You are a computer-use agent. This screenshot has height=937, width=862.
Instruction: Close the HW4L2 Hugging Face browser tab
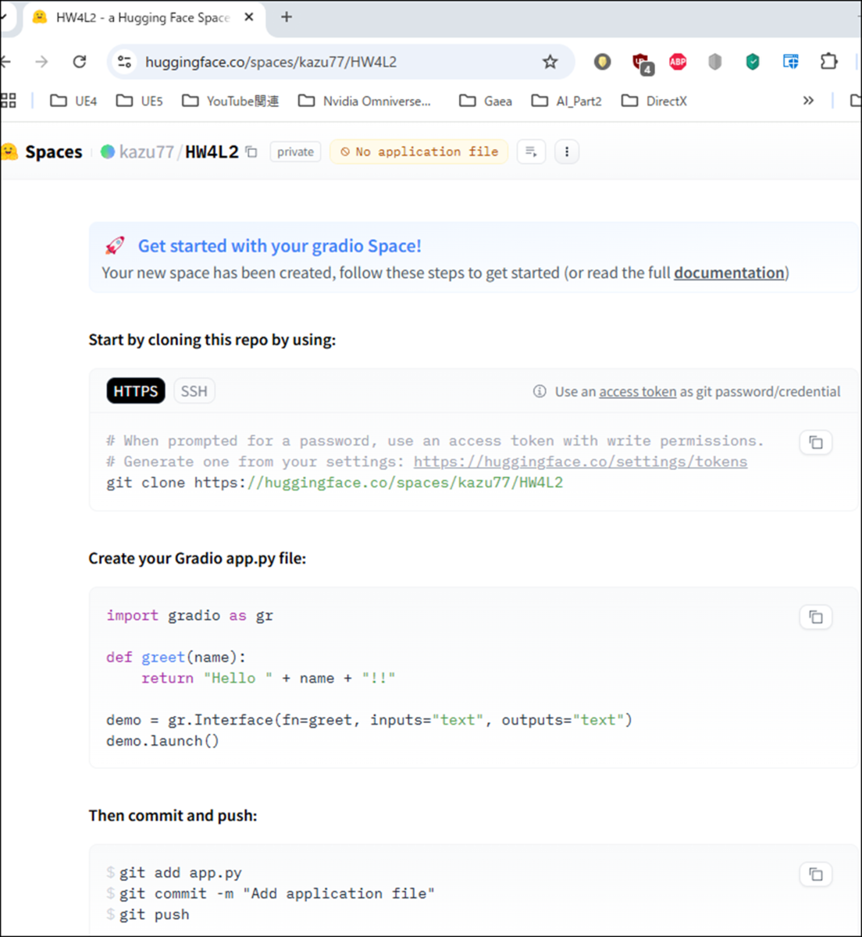249,17
